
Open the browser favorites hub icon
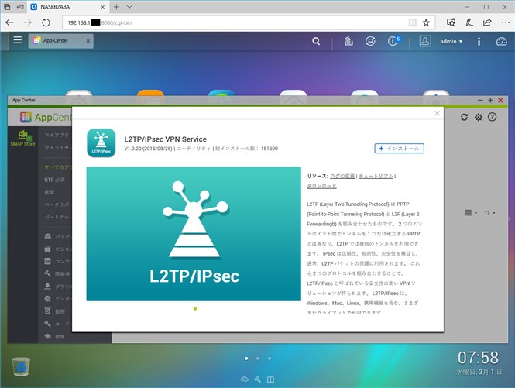(x=451, y=22)
